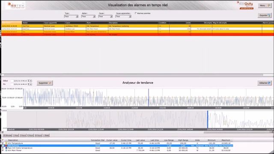Image resolution: width=274 pixels, height=154 pixels.
Task: Click the Début date input field
Action: click(19, 81)
